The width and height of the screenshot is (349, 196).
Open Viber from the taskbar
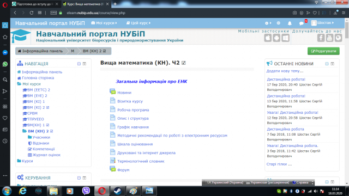click(x=86, y=191)
